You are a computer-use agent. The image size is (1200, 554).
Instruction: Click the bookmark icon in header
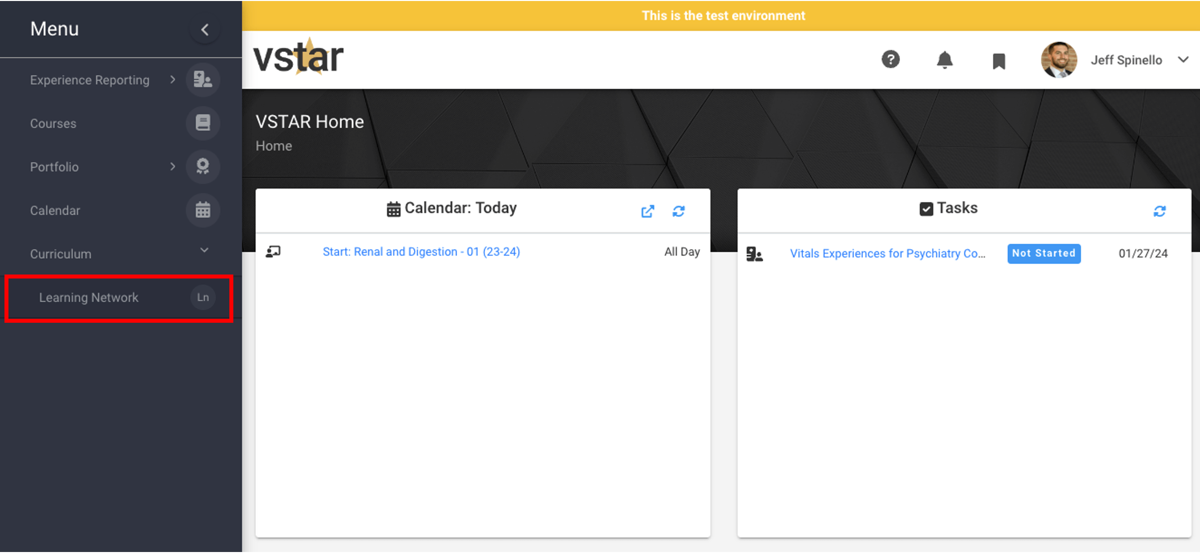[999, 61]
